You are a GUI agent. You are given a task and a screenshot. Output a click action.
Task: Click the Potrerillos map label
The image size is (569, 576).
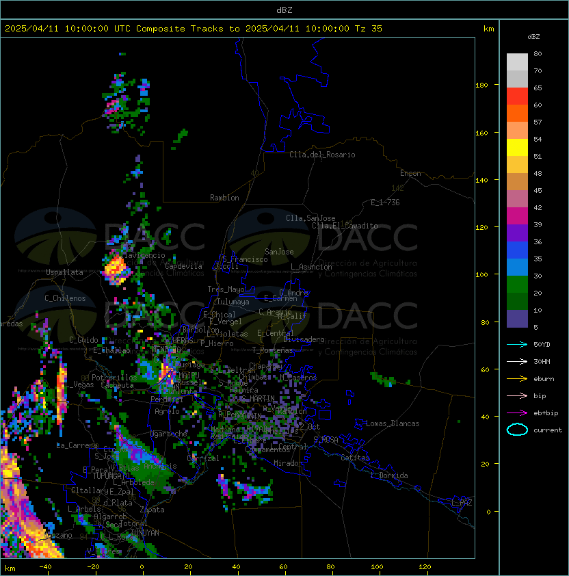(x=114, y=377)
